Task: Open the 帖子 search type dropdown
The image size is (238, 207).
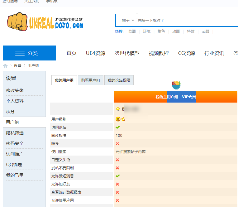Action: tap(128, 20)
